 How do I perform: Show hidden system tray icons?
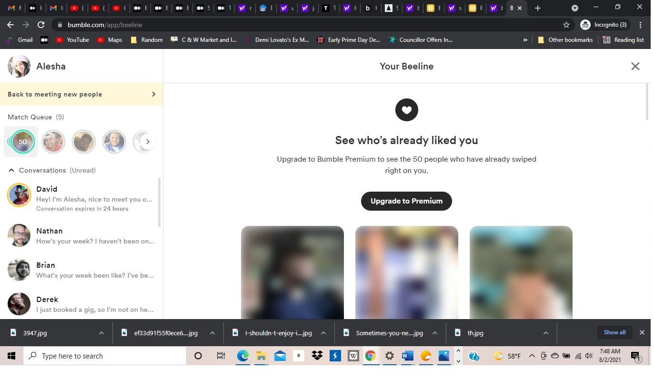point(532,356)
